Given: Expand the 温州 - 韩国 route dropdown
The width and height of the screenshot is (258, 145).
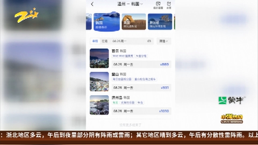Looking at the screenshot, I should click(x=130, y=4).
